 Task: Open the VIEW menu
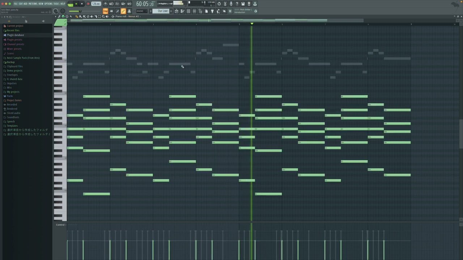[41, 4]
